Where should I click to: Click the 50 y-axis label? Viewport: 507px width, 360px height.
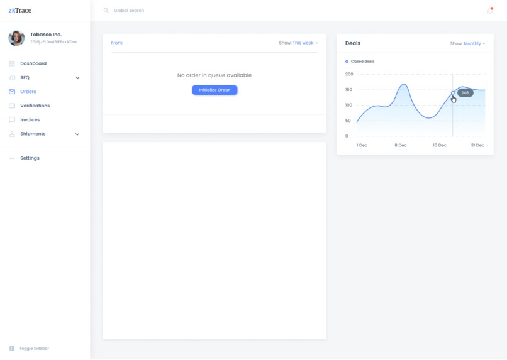348,121
